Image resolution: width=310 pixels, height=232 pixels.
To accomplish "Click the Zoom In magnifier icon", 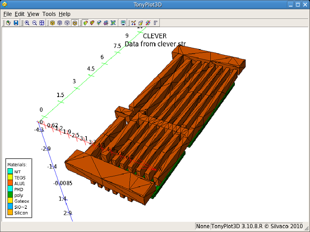I will click(27, 23).
